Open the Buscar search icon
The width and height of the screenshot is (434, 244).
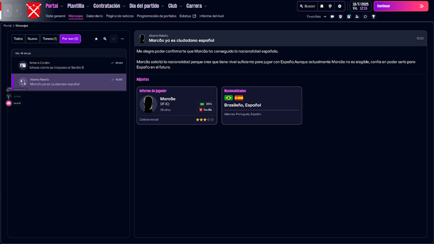point(307,6)
